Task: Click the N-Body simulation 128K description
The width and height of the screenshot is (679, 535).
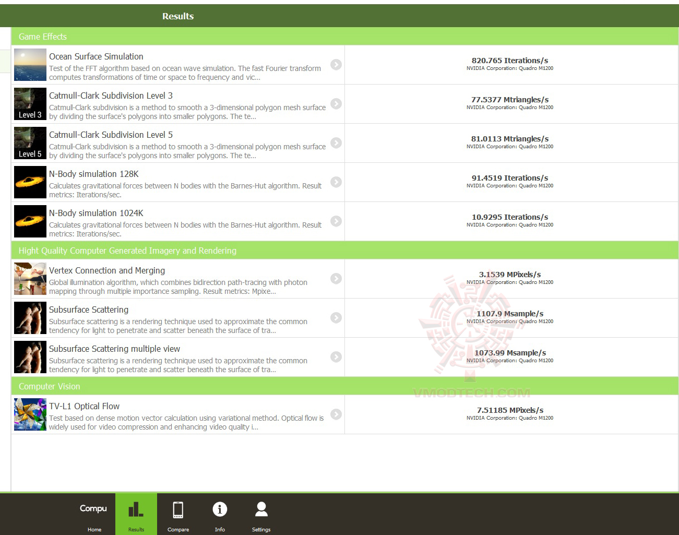Action: [185, 190]
